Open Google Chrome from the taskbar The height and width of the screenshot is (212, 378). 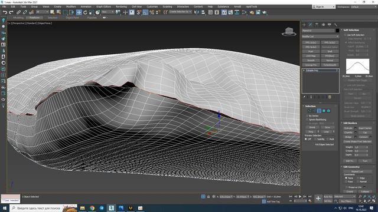pos(92,208)
